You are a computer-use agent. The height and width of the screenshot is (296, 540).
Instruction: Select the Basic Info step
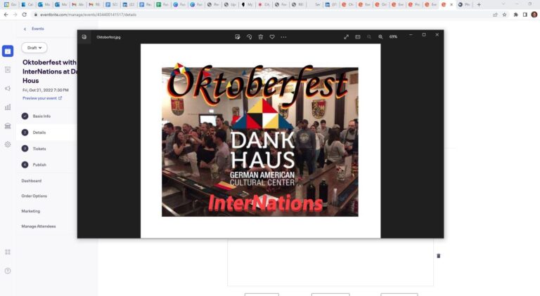(41, 116)
